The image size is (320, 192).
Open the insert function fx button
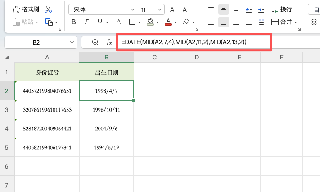109,42
